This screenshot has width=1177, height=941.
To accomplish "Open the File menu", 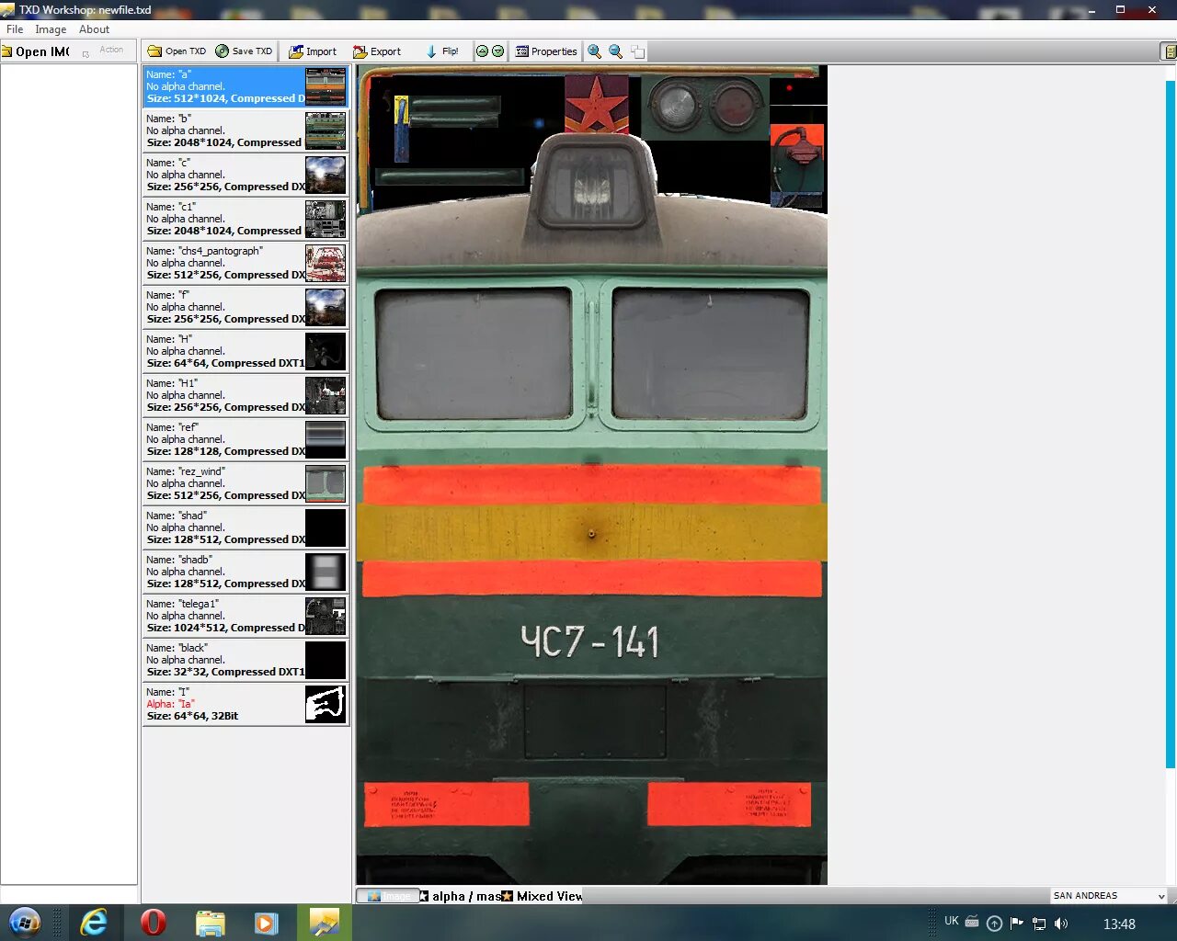I will click(x=15, y=29).
